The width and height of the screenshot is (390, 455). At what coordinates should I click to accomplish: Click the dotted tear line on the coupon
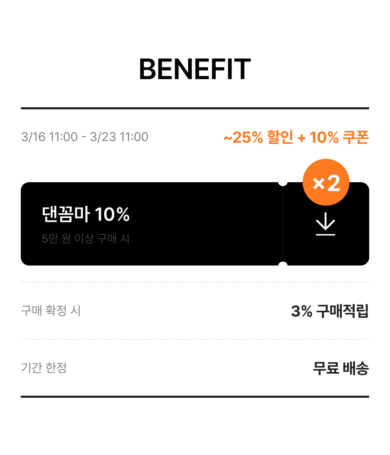283,224
